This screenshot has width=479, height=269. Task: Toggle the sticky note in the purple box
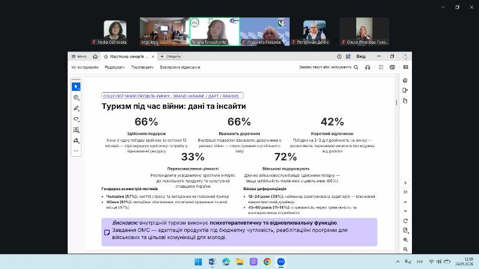[107, 233]
